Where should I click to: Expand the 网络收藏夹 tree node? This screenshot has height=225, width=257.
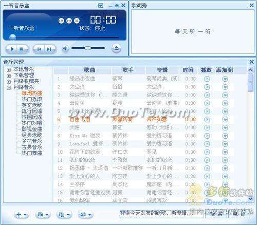9,82
